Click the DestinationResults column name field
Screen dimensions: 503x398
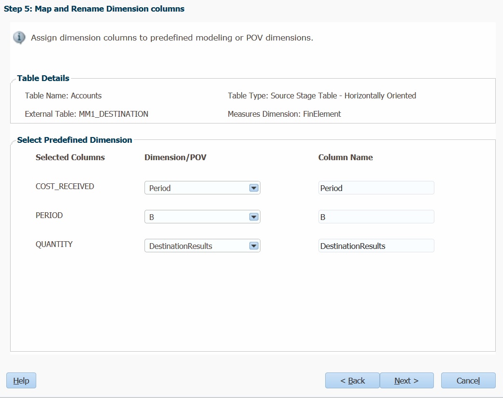pos(376,246)
